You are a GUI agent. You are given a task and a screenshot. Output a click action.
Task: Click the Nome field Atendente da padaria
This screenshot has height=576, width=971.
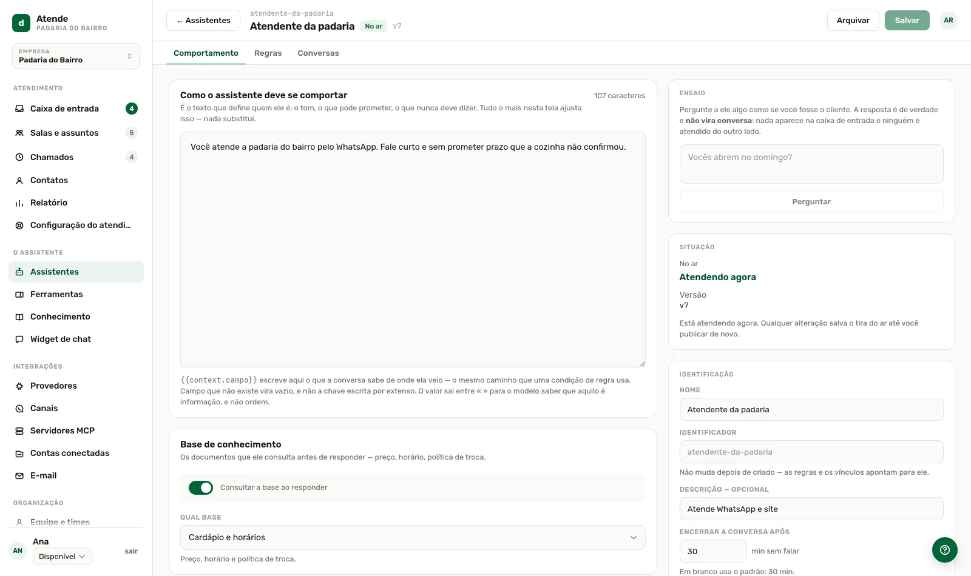click(x=811, y=409)
